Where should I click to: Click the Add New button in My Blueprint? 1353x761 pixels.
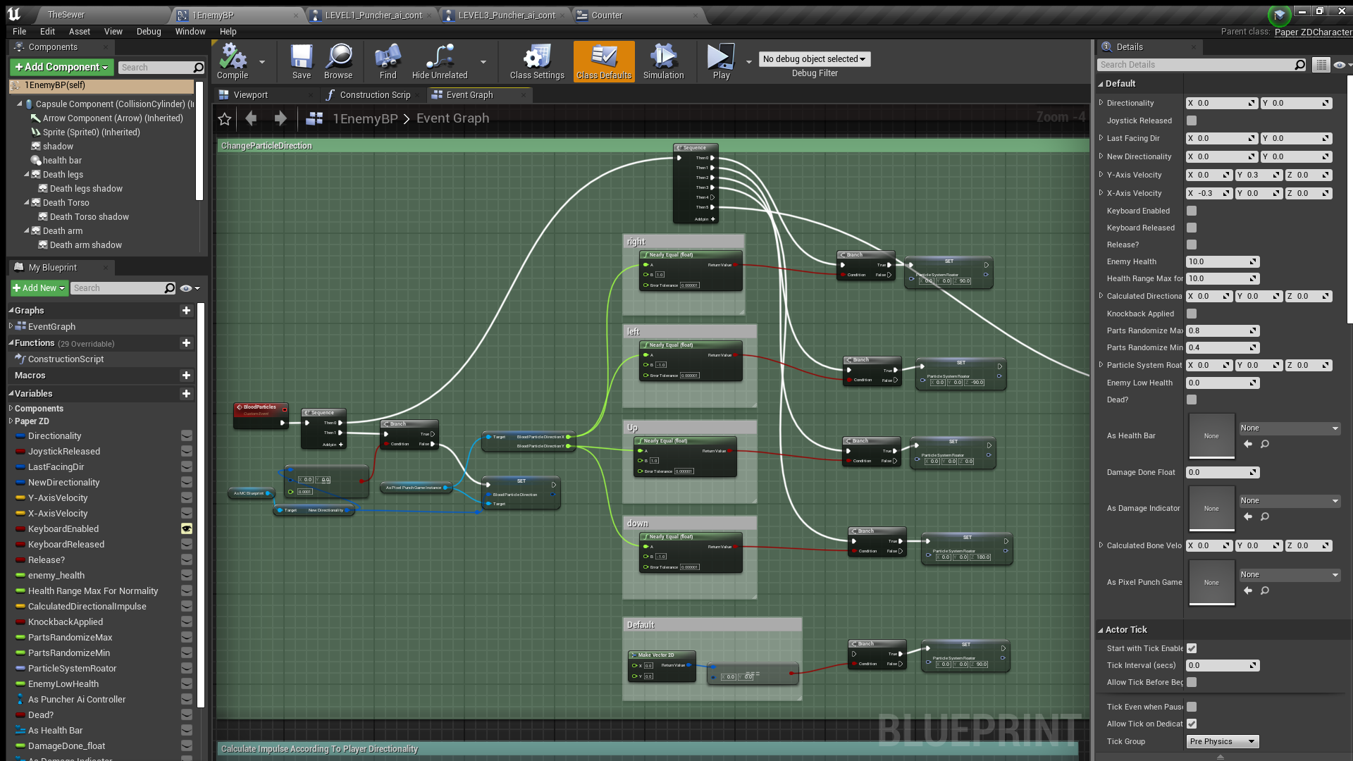coord(39,288)
